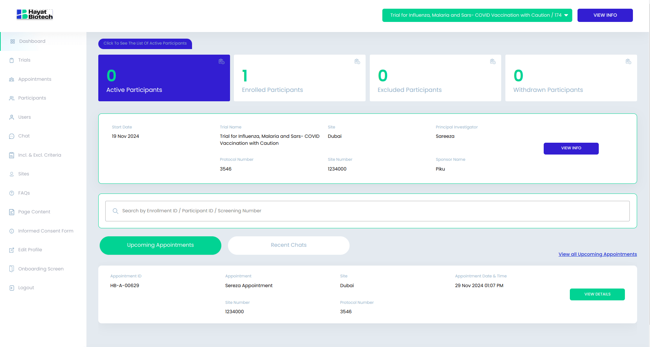650x347 pixels.
Task: Open View all Upcoming Appointments link
Action: (597, 254)
